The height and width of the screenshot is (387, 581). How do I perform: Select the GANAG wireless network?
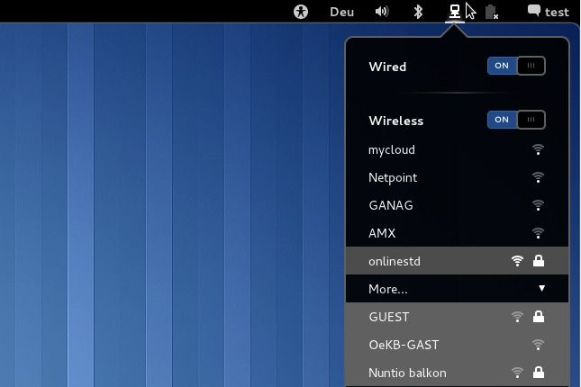[391, 205]
